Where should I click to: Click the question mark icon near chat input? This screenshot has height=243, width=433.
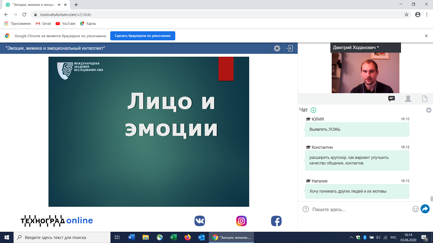pyautogui.click(x=306, y=209)
